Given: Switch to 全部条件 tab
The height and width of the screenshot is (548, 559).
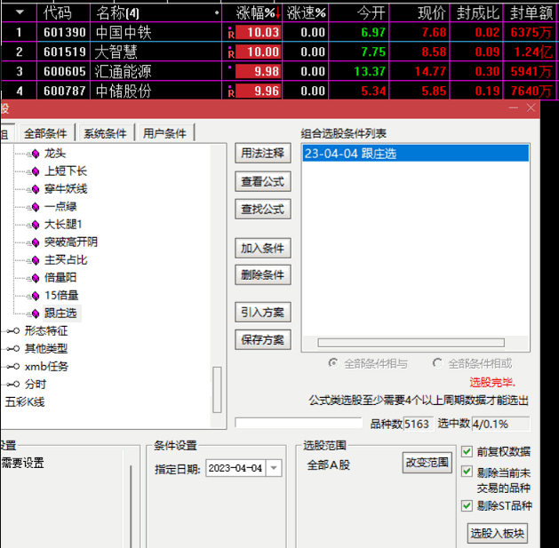Looking at the screenshot, I should pos(45,133).
